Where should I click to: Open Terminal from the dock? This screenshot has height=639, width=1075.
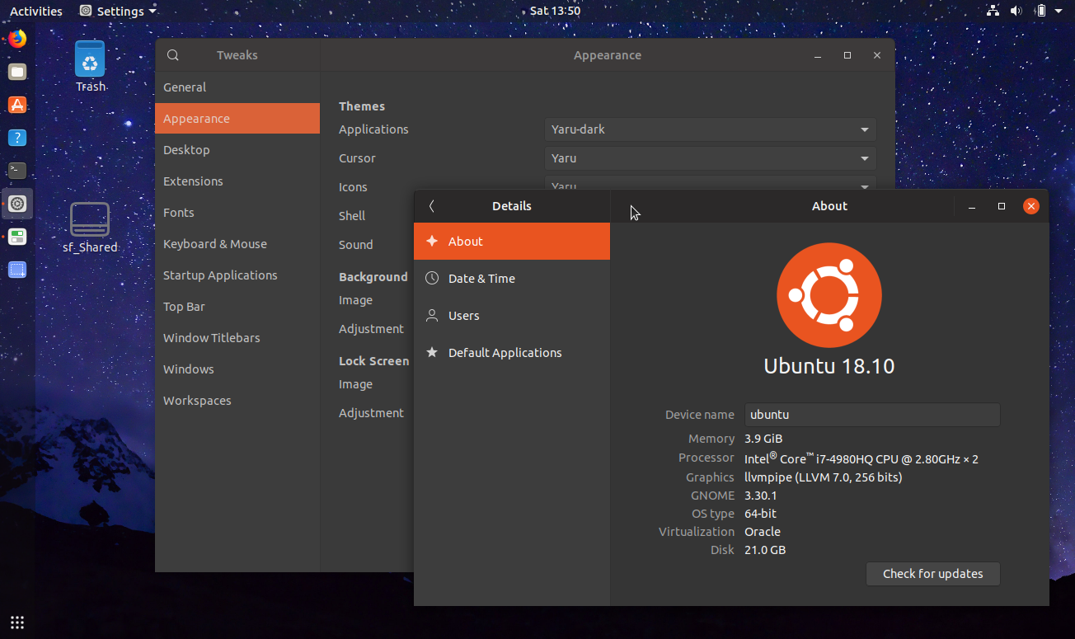[17, 171]
